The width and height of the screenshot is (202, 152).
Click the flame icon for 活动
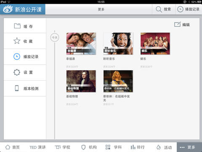click(159, 147)
